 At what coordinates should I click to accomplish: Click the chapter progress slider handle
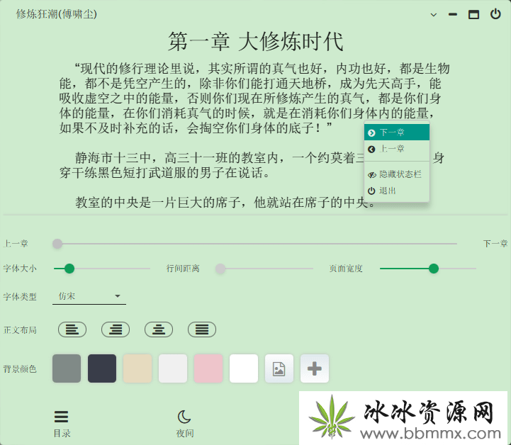pos(57,244)
